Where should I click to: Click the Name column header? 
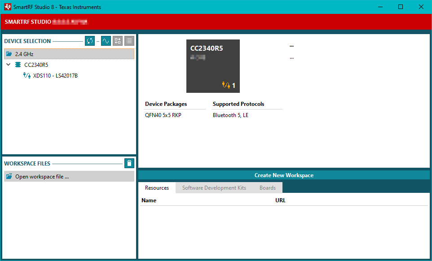click(149, 200)
